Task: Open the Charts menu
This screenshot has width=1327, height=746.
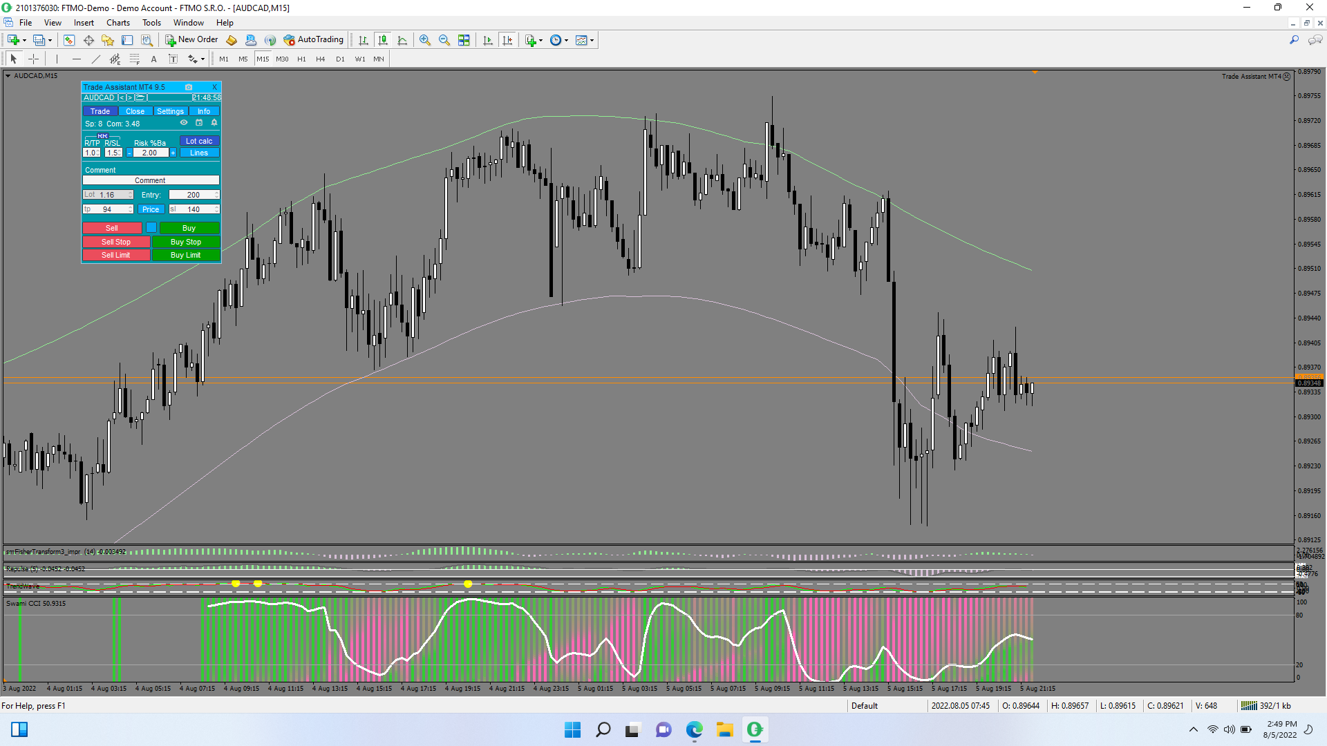Action: click(118, 23)
